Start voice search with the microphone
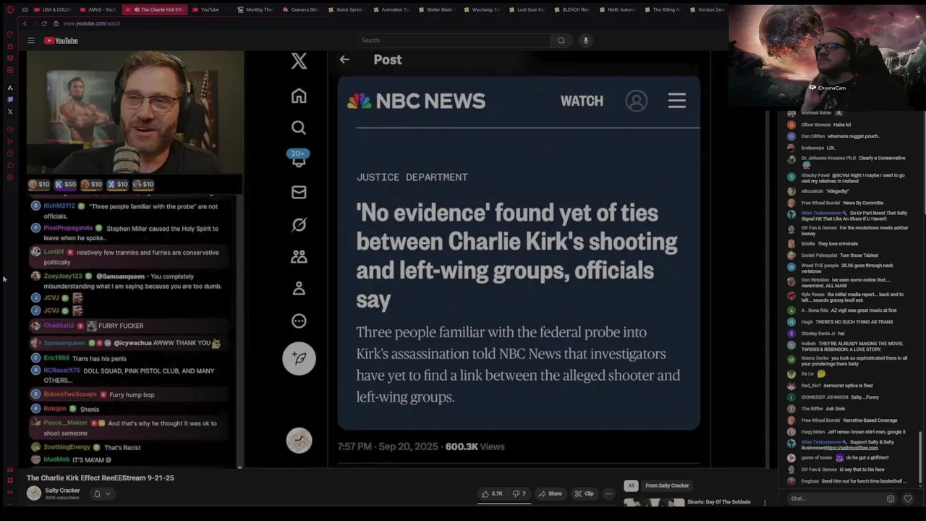This screenshot has width=926, height=521. tap(586, 41)
